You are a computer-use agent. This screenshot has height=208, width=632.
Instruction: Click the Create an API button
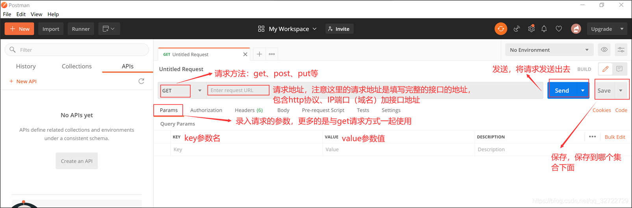click(x=77, y=161)
